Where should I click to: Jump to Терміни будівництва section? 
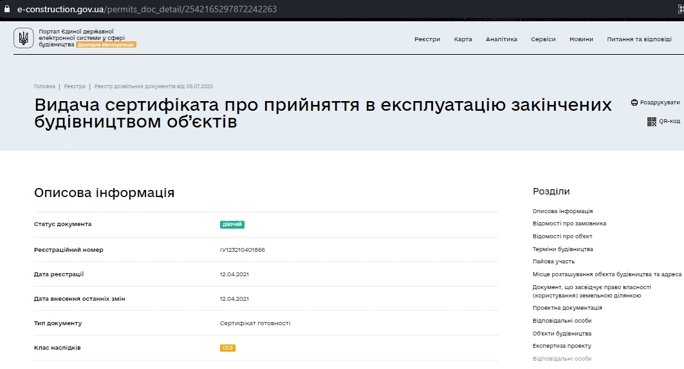pyautogui.click(x=563, y=249)
